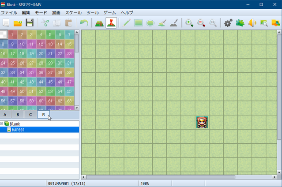Switch to Event mode icon
The width and height of the screenshot is (282, 187).
111,23
